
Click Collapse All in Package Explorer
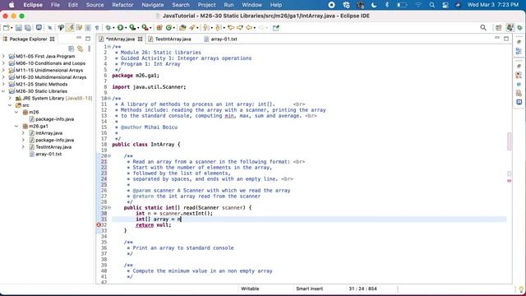[72, 49]
